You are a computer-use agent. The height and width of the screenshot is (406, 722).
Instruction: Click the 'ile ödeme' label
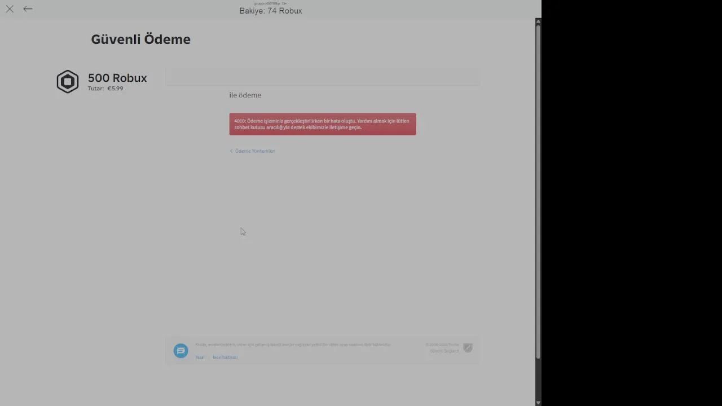point(245,95)
